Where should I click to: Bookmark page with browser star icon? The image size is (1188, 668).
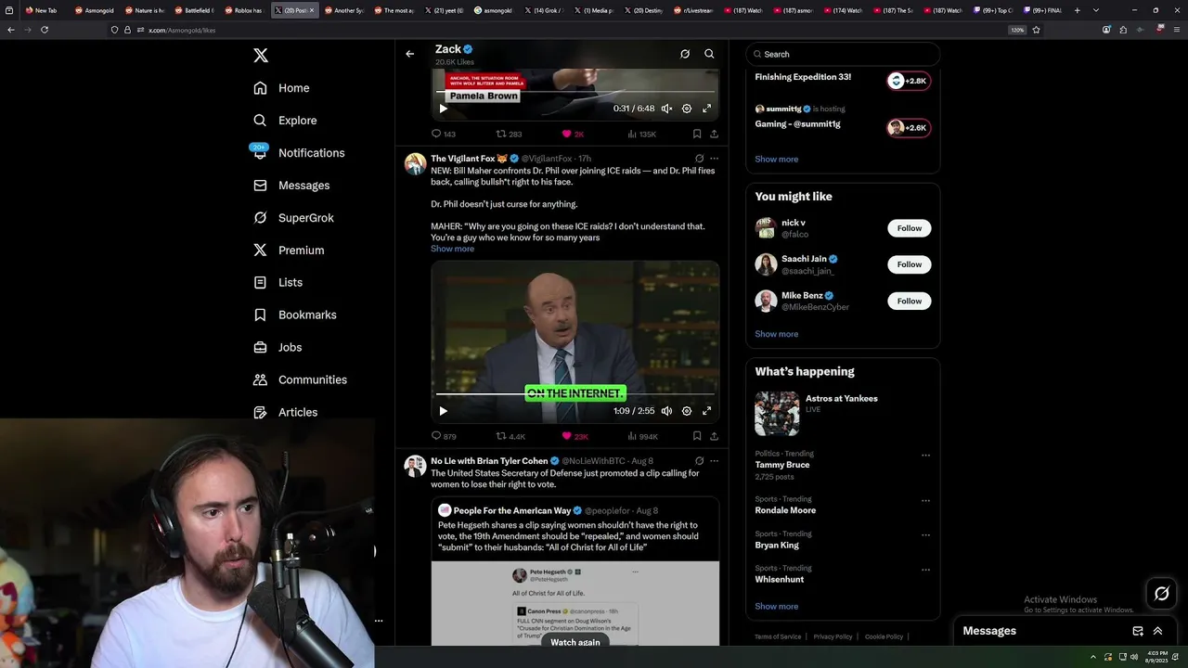[1036, 30]
